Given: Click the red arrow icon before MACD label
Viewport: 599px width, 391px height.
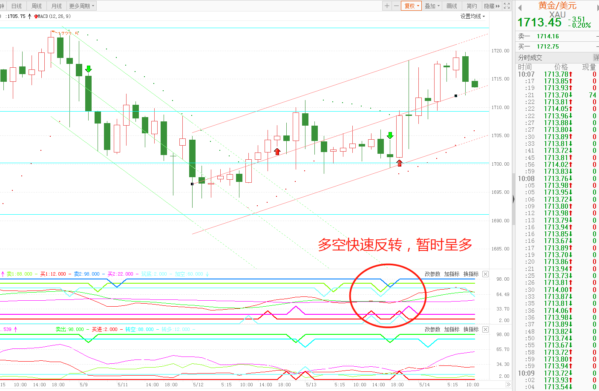Looking at the screenshot, I should (36, 17).
